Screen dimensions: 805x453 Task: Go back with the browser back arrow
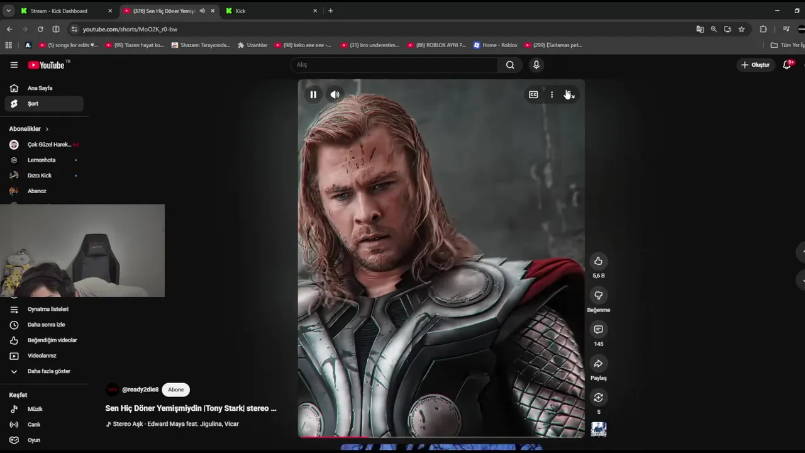tap(9, 29)
